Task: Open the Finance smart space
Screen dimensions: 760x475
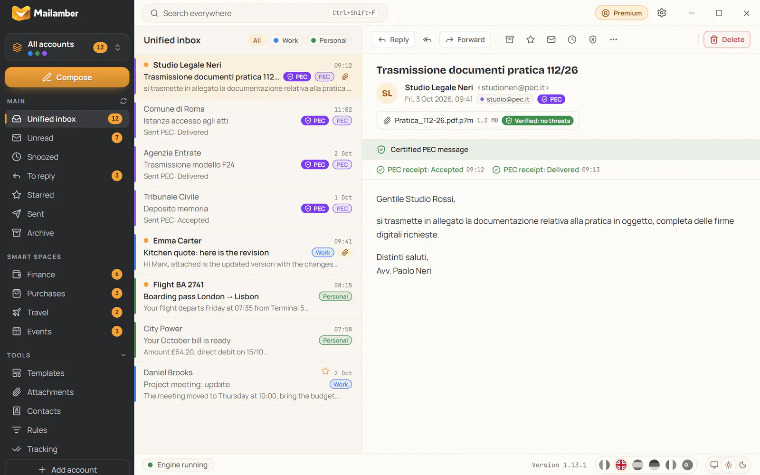Action: (67, 275)
